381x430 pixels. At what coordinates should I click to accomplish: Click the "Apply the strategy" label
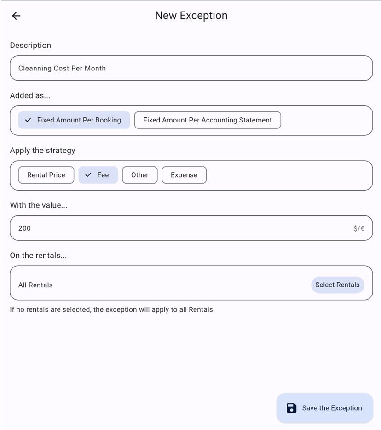[x=42, y=151]
